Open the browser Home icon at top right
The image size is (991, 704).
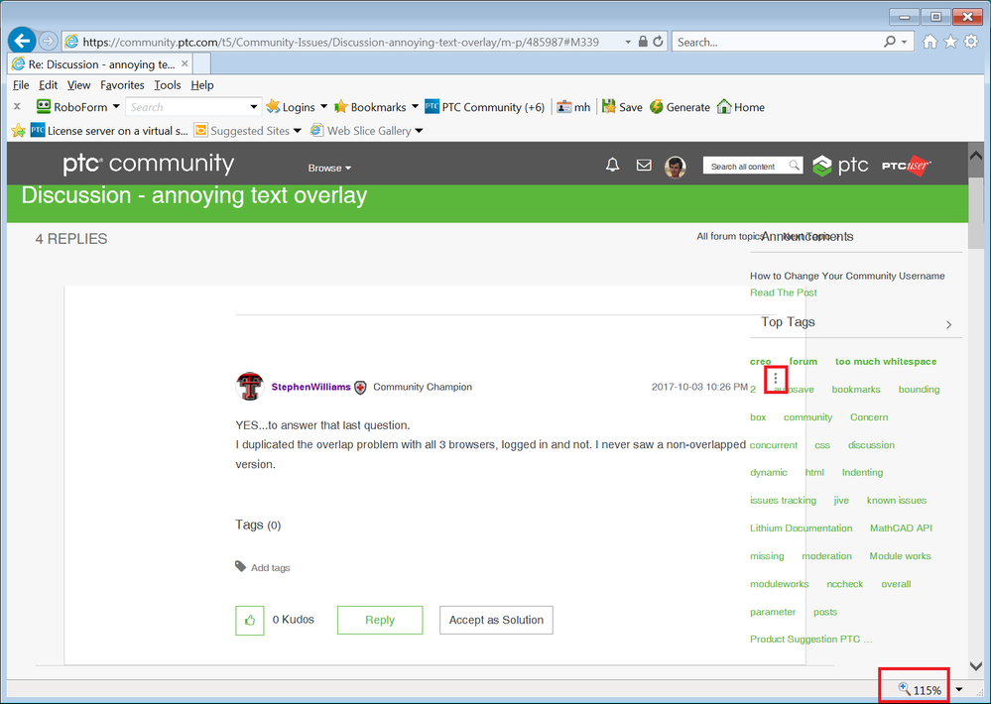pyautogui.click(x=929, y=42)
